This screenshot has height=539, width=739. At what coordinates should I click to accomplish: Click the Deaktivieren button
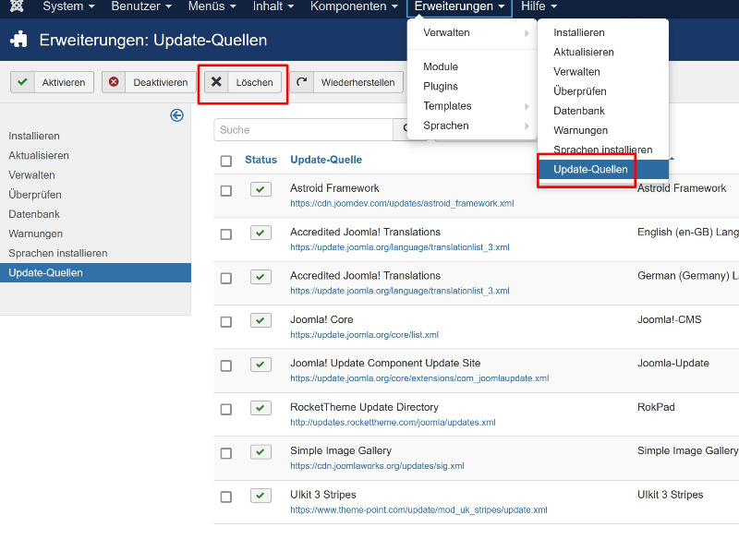149,82
